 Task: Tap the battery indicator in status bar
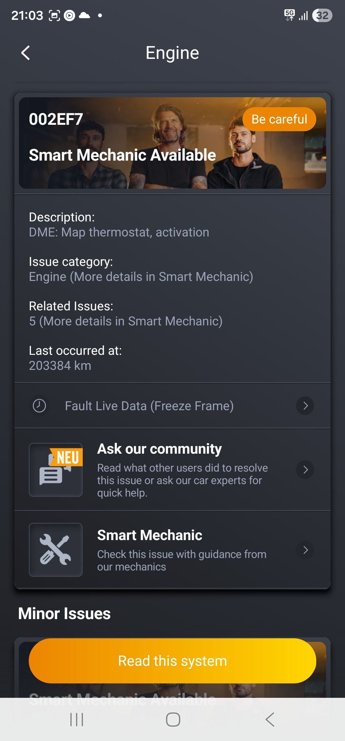pos(322,15)
